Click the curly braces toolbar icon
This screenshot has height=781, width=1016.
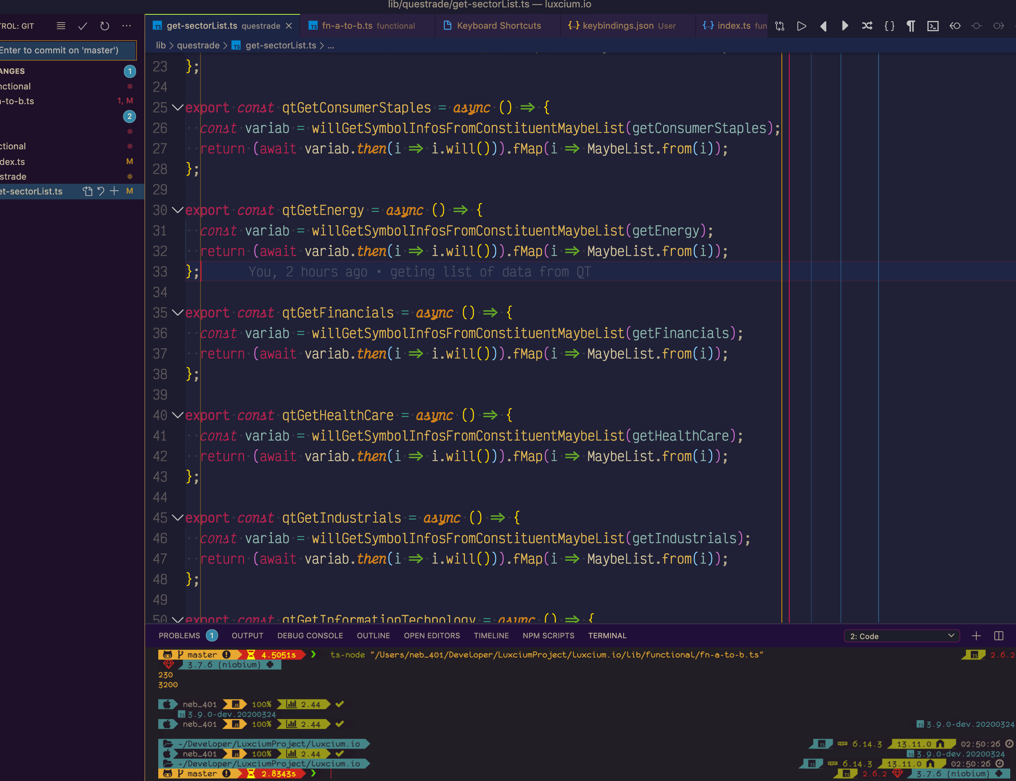click(889, 26)
